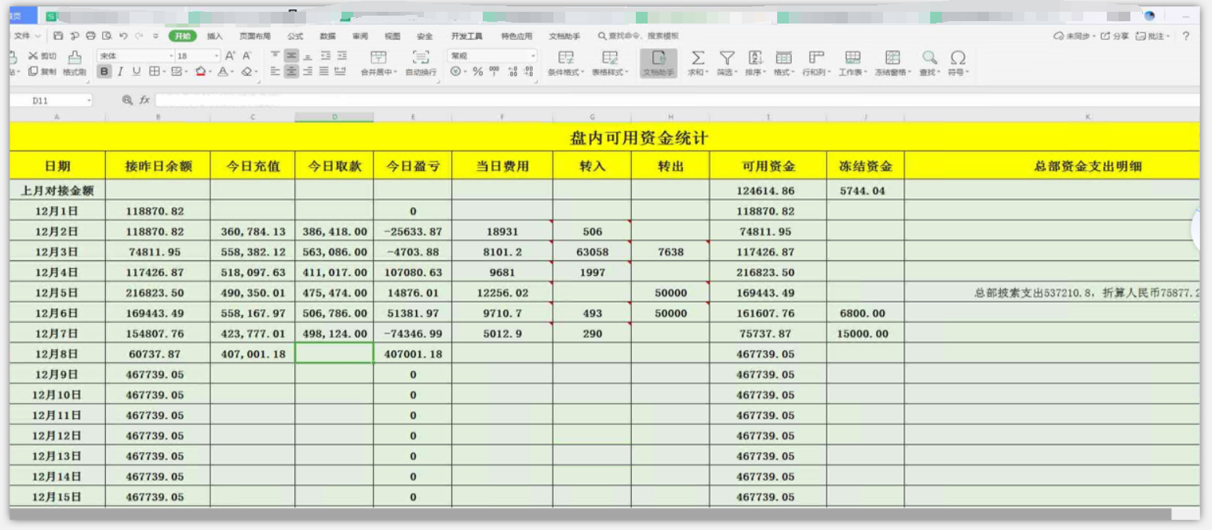Switch to the Start (开始) tab
The image size is (1212, 530).
[182, 36]
